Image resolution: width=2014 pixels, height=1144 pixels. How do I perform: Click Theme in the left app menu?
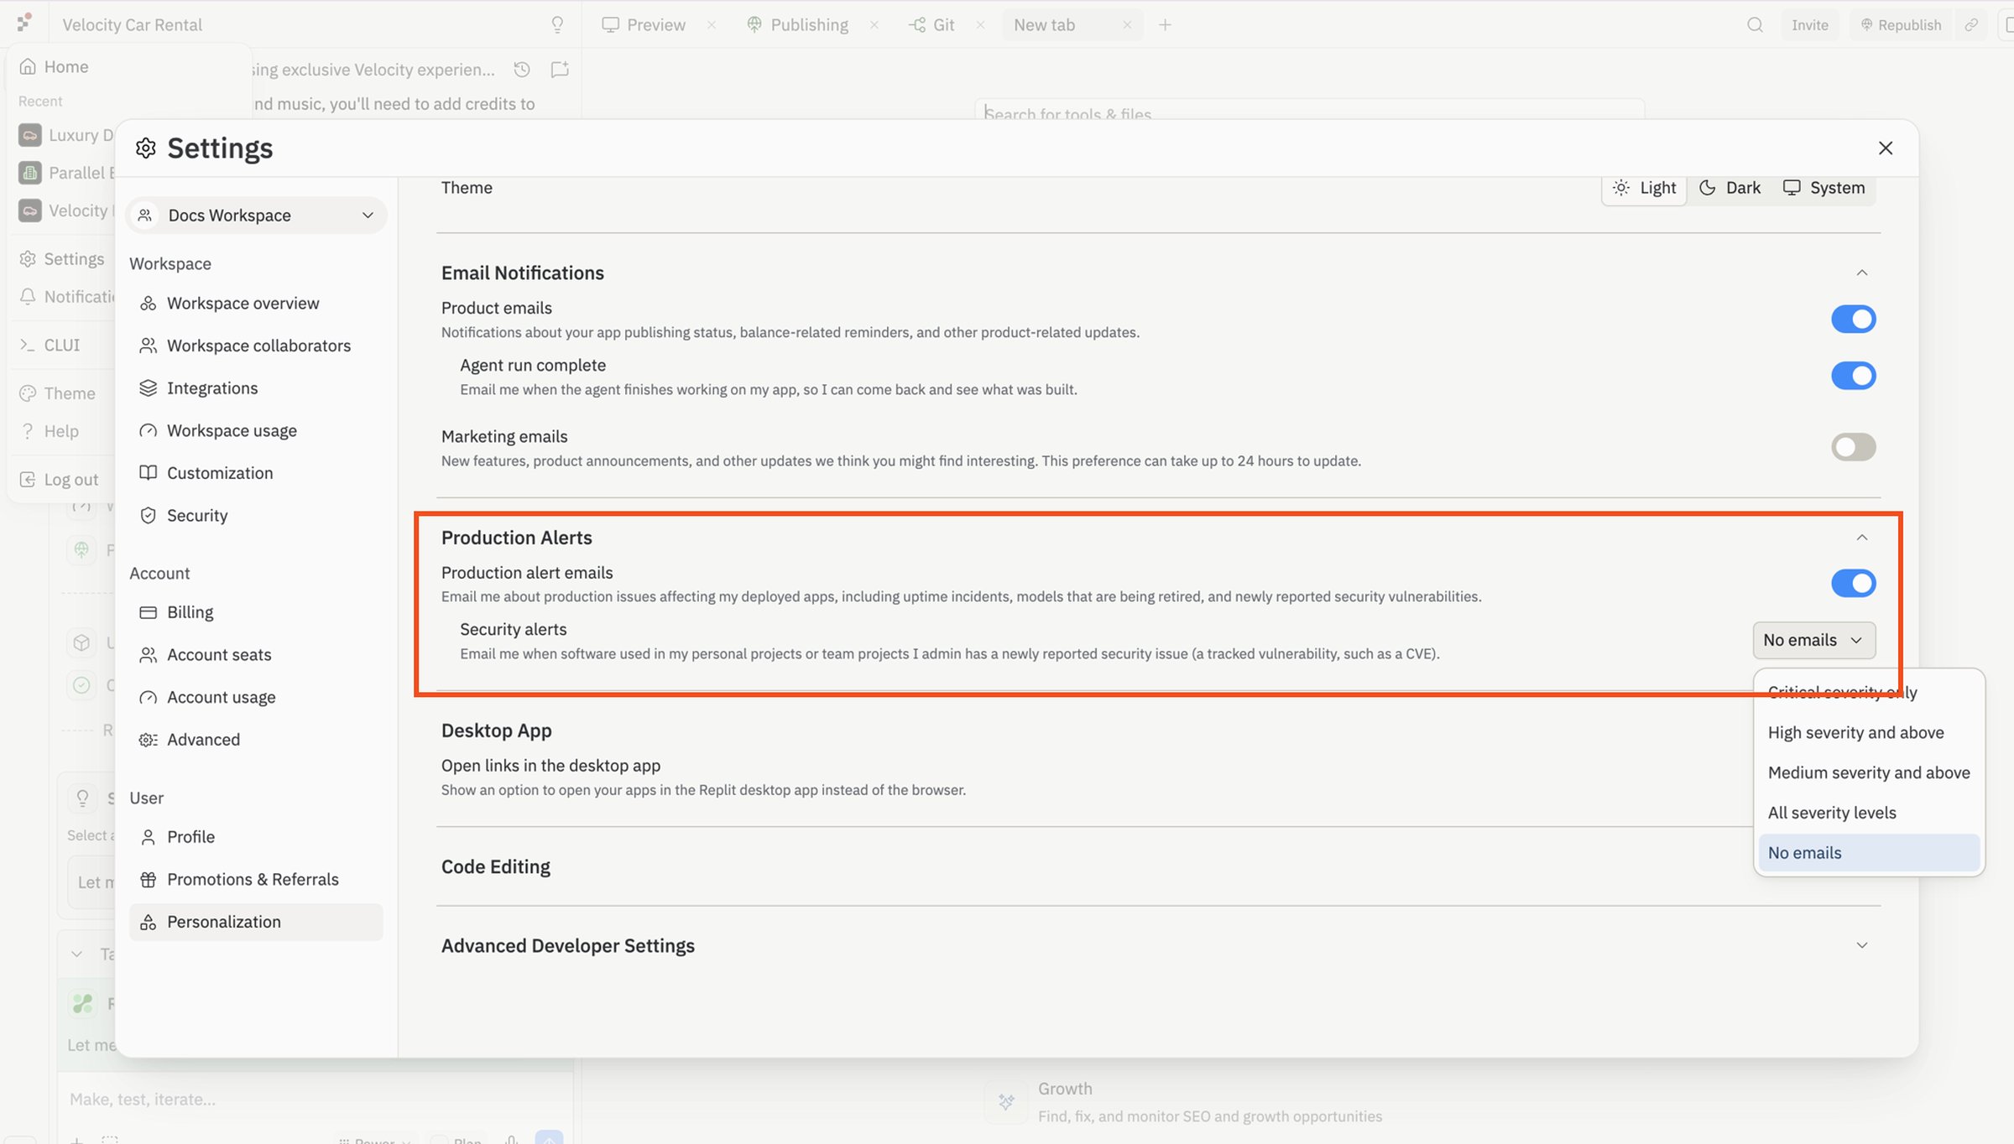pos(58,394)
